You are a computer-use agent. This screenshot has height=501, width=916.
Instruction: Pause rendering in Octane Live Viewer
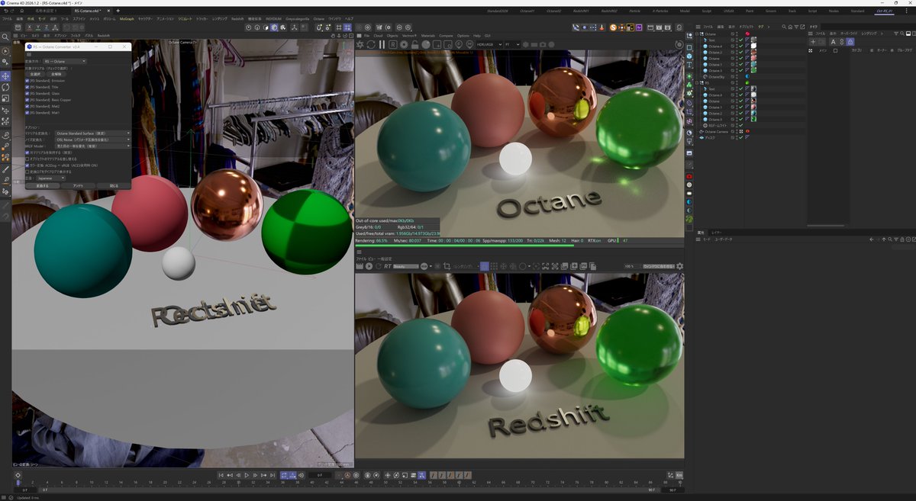tap(382, 44)
